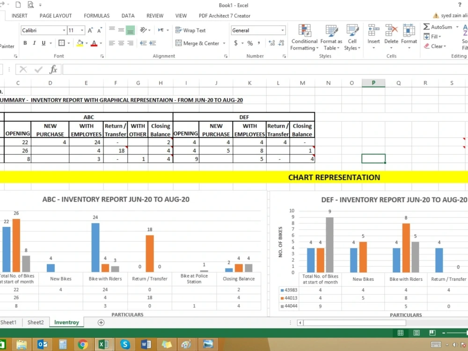Apply Percent Style format

pyautogui.click(x=250, y=43)
